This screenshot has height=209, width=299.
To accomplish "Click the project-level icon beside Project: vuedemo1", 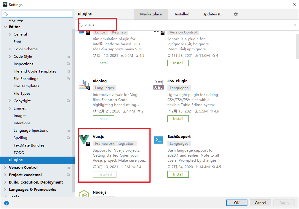I will (68, 175).
